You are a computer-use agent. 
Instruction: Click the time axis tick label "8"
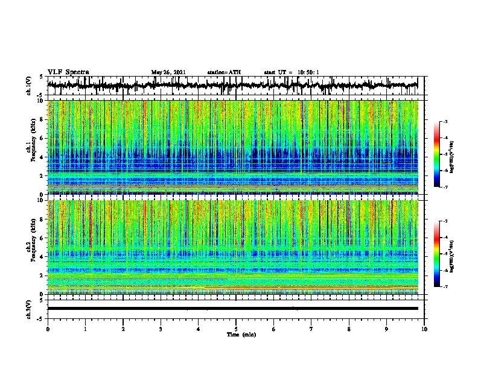coord(349,329)
